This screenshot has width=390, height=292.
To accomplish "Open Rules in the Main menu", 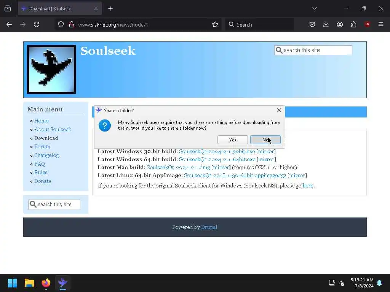I will [x=41, y=172].
